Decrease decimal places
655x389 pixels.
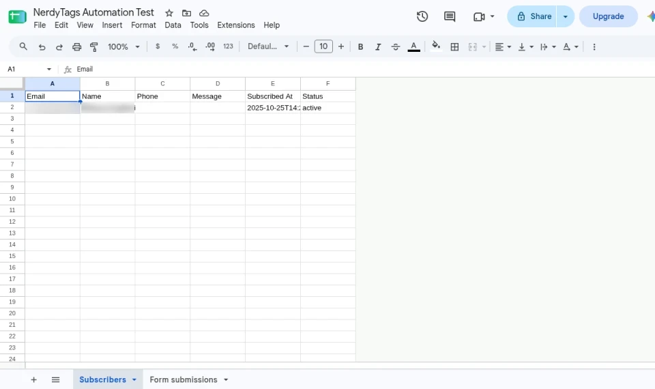pyautogui.click(x=192, y=46)
